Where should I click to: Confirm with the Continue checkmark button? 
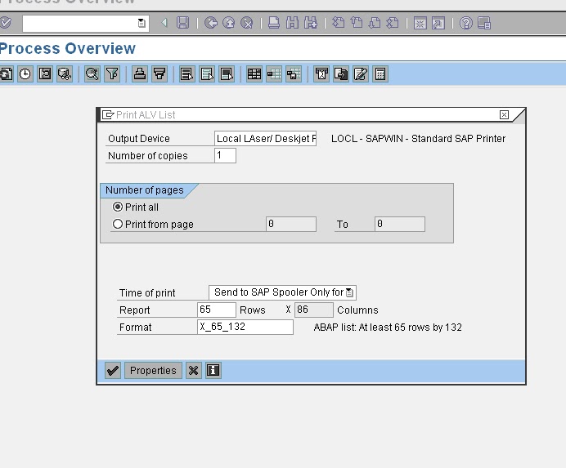click(x=113, y=370)
